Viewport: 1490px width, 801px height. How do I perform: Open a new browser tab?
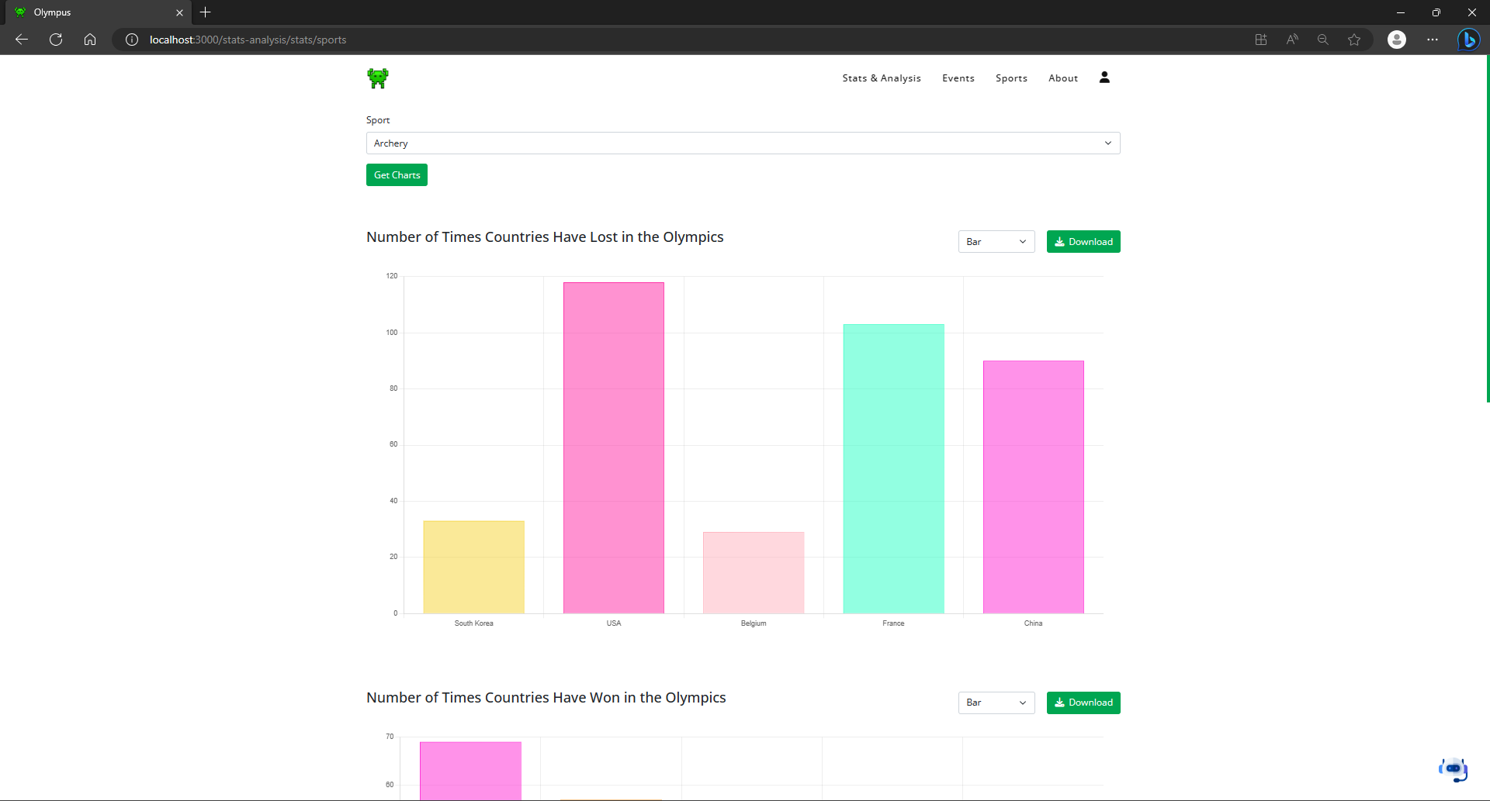tap(206, 12)
